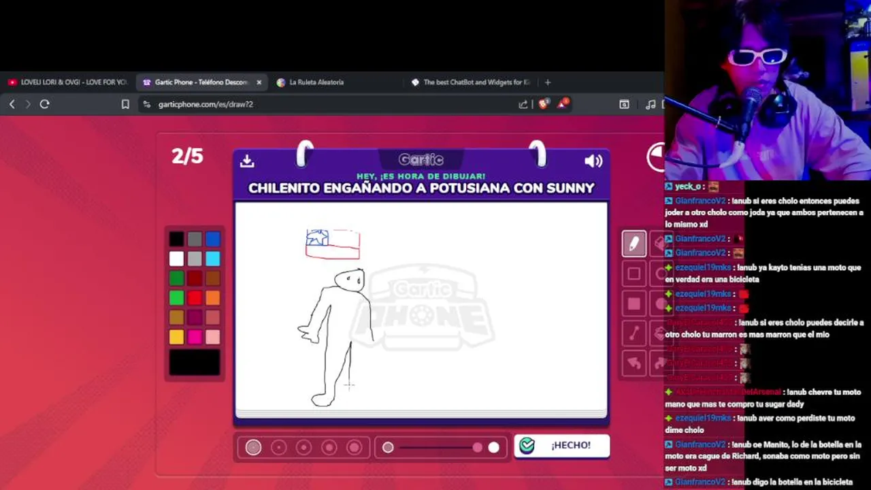Choose the fourth brush thickness option

click(x=329, y=447)
